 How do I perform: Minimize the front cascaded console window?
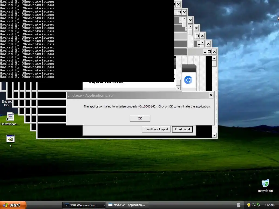[205, 52]
